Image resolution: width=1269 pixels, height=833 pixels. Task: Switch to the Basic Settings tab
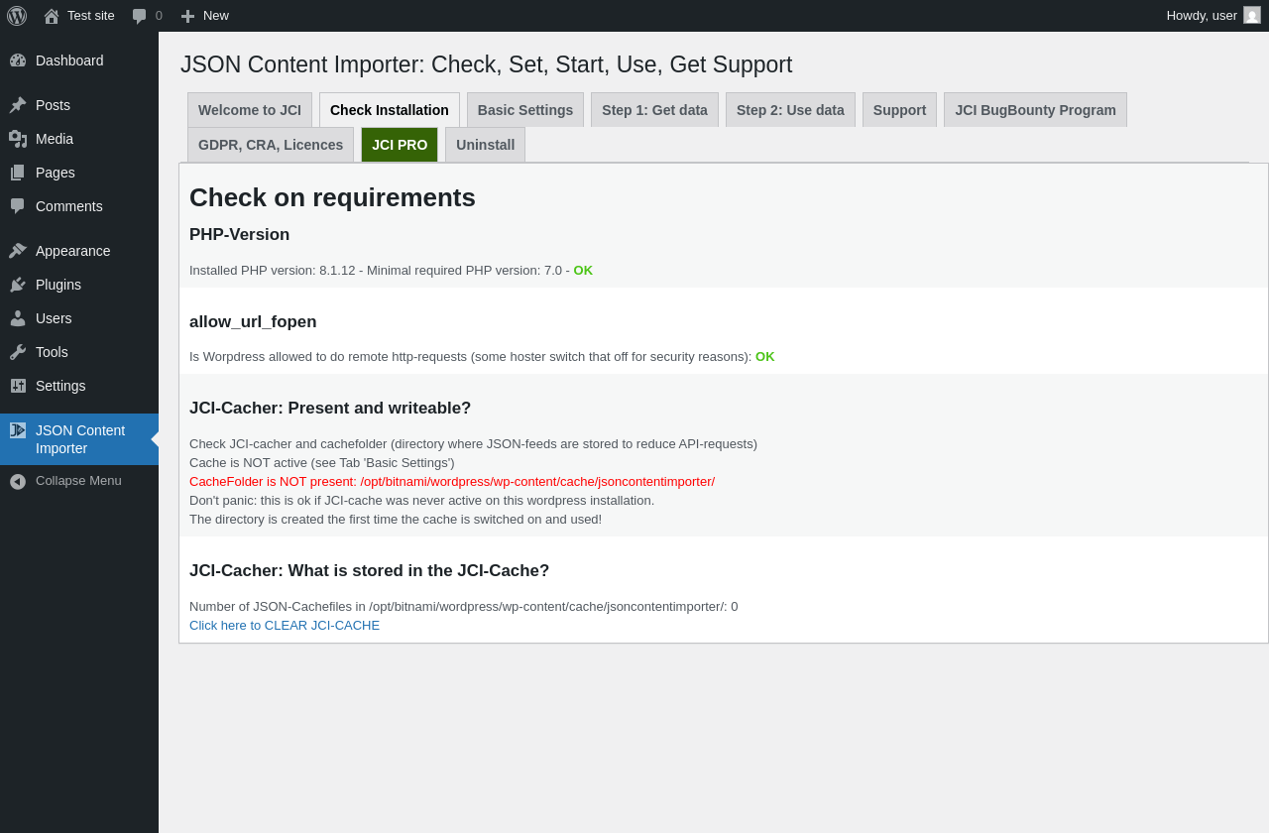525,110
